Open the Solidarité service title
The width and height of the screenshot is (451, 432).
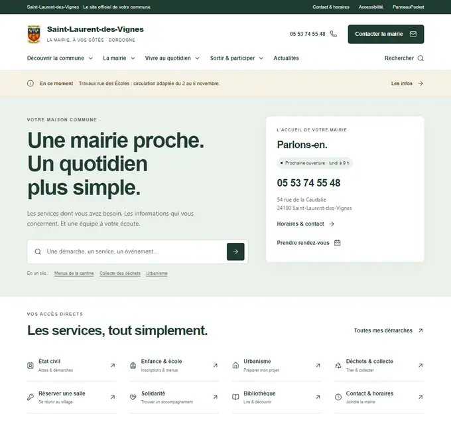coord(153,394)
